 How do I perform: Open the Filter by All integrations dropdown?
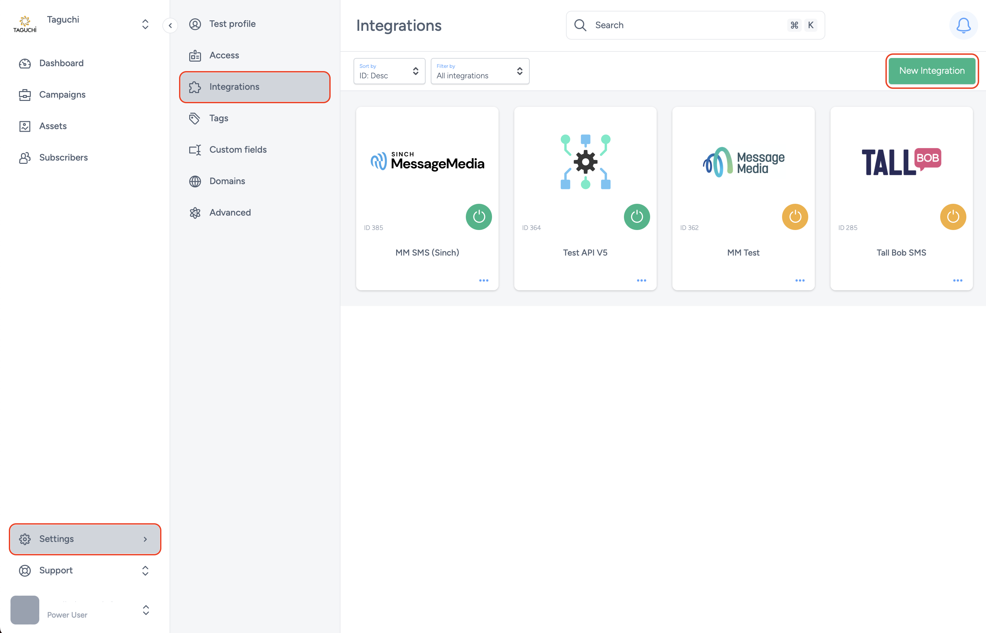click(480, 71)
